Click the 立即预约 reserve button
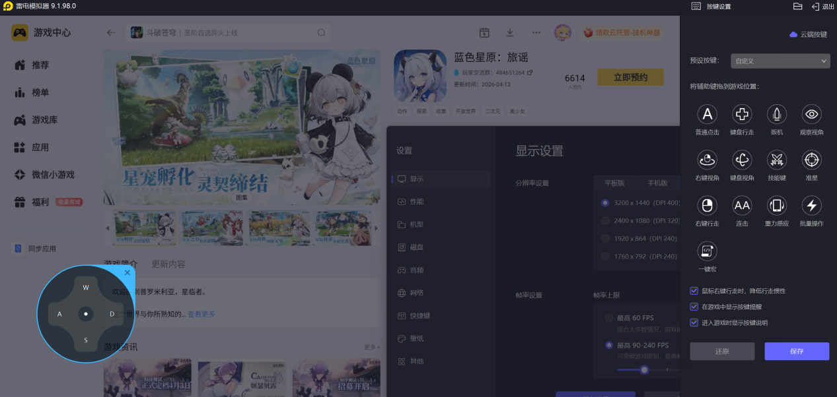The image size is (837, 397). pyautogui.click(x=630, y=77)
